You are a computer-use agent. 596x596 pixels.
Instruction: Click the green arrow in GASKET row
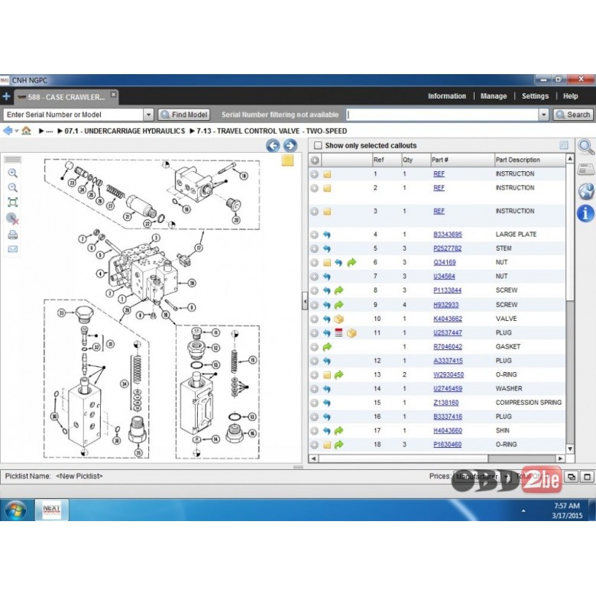pyautogui.click(x=327, y=347)
